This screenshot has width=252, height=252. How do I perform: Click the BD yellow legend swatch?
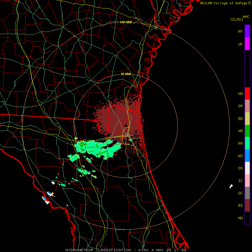point(247,119)
